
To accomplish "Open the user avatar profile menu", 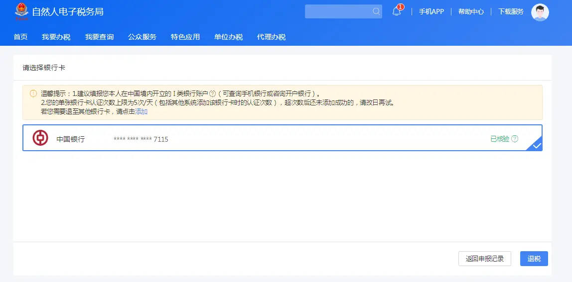I will tap(540, 12).
